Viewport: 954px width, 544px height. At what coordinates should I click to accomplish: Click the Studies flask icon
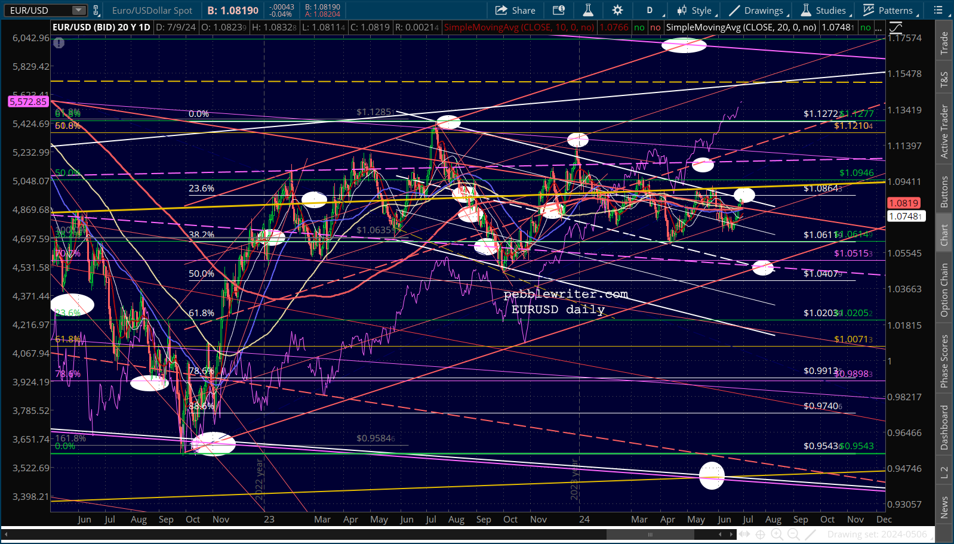tap(806, 10)
